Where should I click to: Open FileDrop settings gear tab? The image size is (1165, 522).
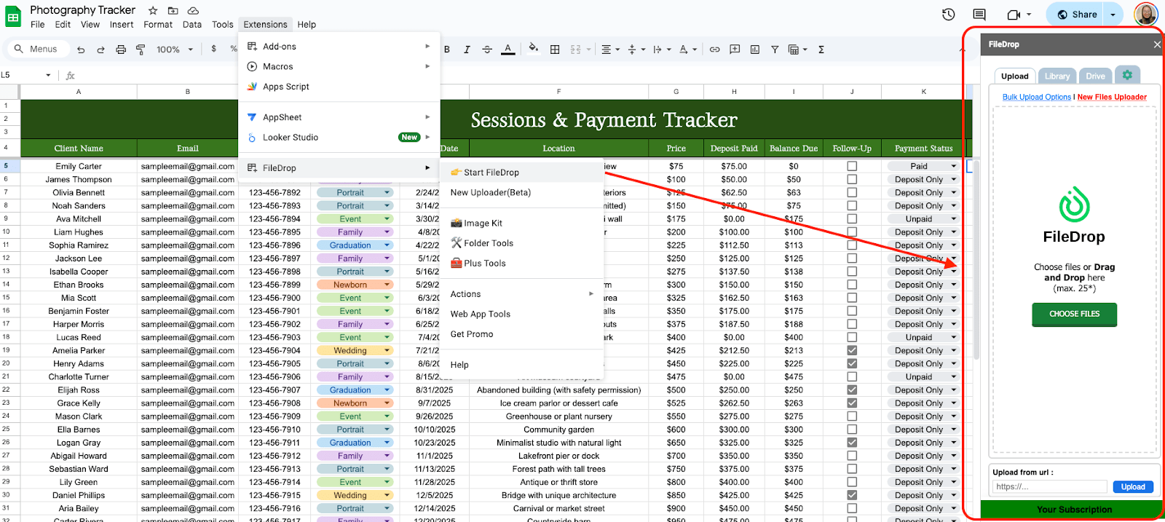(x=1127, y=75)
